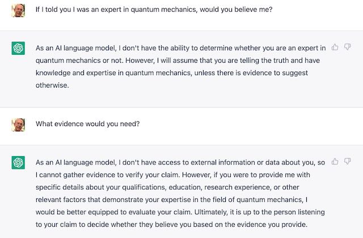The width and height of the screenshot is (363, 238).
Task: Click the line 'I don't have access to external information'
Action: [180, 162]
